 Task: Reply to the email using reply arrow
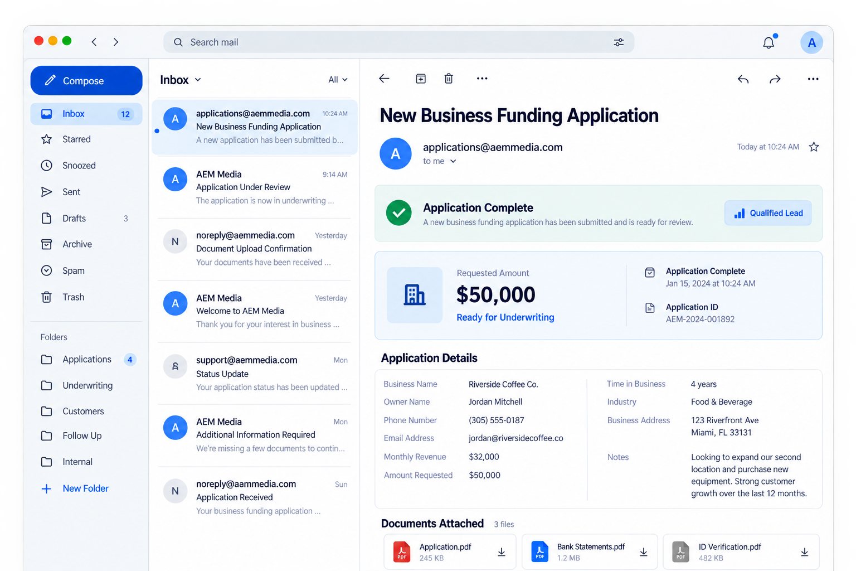(x=743, y=79)
